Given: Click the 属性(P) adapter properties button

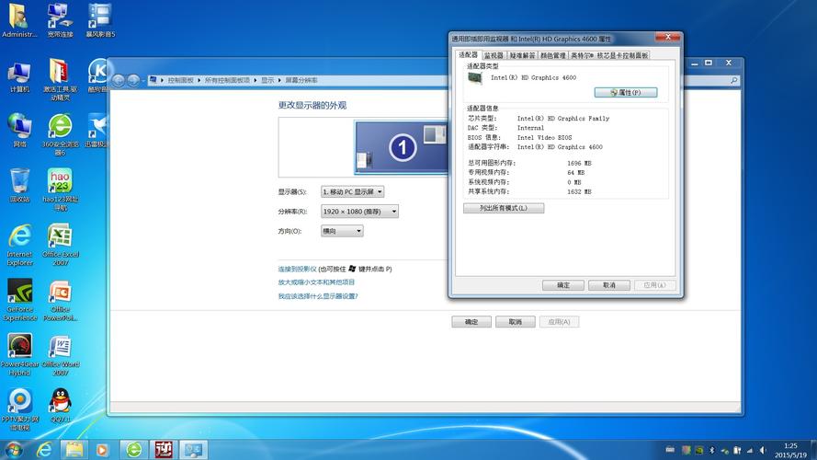Looking at the screenshot, I should (625, 92).
